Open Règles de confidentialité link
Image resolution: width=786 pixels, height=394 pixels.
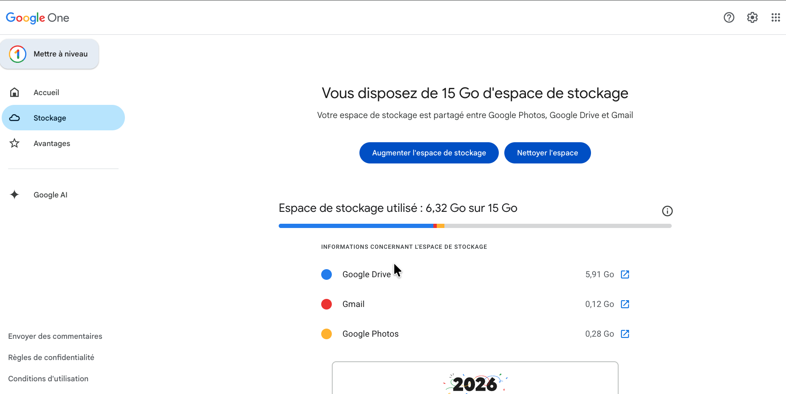pos(51,357)
